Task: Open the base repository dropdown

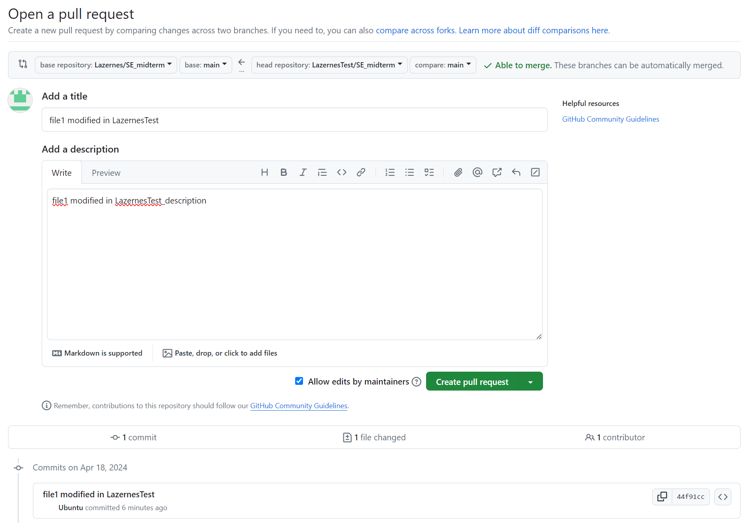Action: click(106, 65)
